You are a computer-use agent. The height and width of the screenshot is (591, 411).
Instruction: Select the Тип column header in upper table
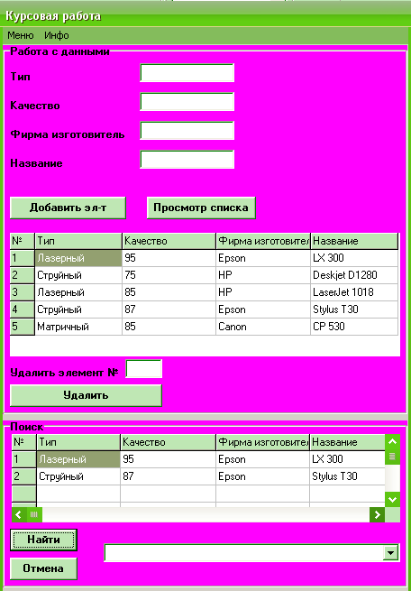click(x=78, y=241)
